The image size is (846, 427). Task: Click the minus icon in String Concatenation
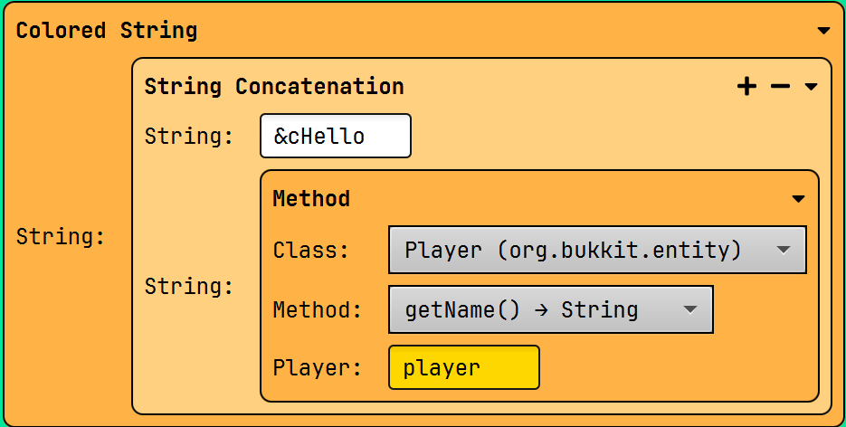[x=780, y=87]
